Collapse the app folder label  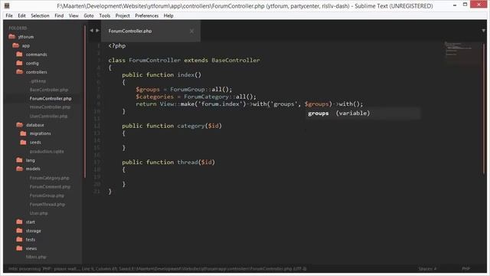pos(26,46)
